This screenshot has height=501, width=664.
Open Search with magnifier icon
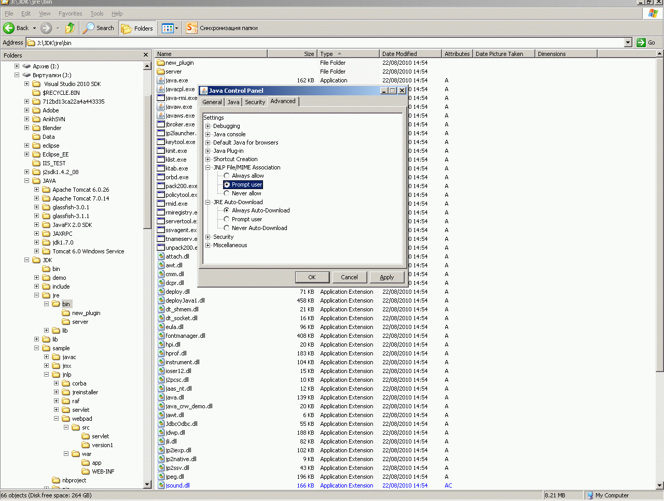pyautogui.click(x=99, y=28)
